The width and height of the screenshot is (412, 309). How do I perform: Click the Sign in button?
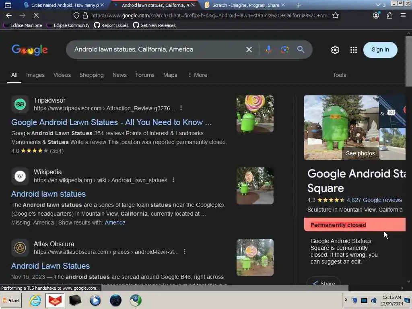380,49
